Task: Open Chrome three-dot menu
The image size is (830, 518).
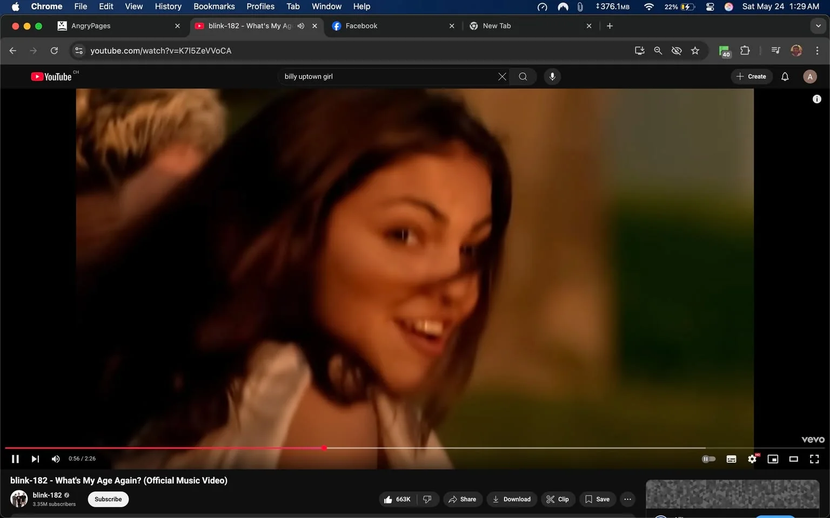Action: 817,51
